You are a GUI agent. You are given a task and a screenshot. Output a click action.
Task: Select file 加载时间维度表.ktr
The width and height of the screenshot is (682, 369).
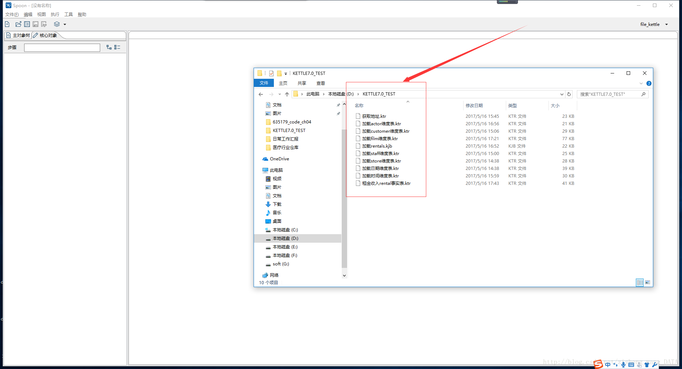380,176
